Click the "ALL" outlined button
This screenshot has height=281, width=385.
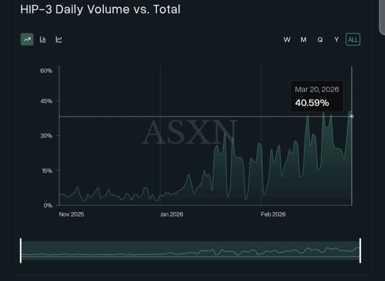353,39
